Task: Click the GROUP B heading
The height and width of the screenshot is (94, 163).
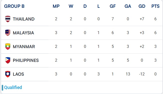Action: 14,6
